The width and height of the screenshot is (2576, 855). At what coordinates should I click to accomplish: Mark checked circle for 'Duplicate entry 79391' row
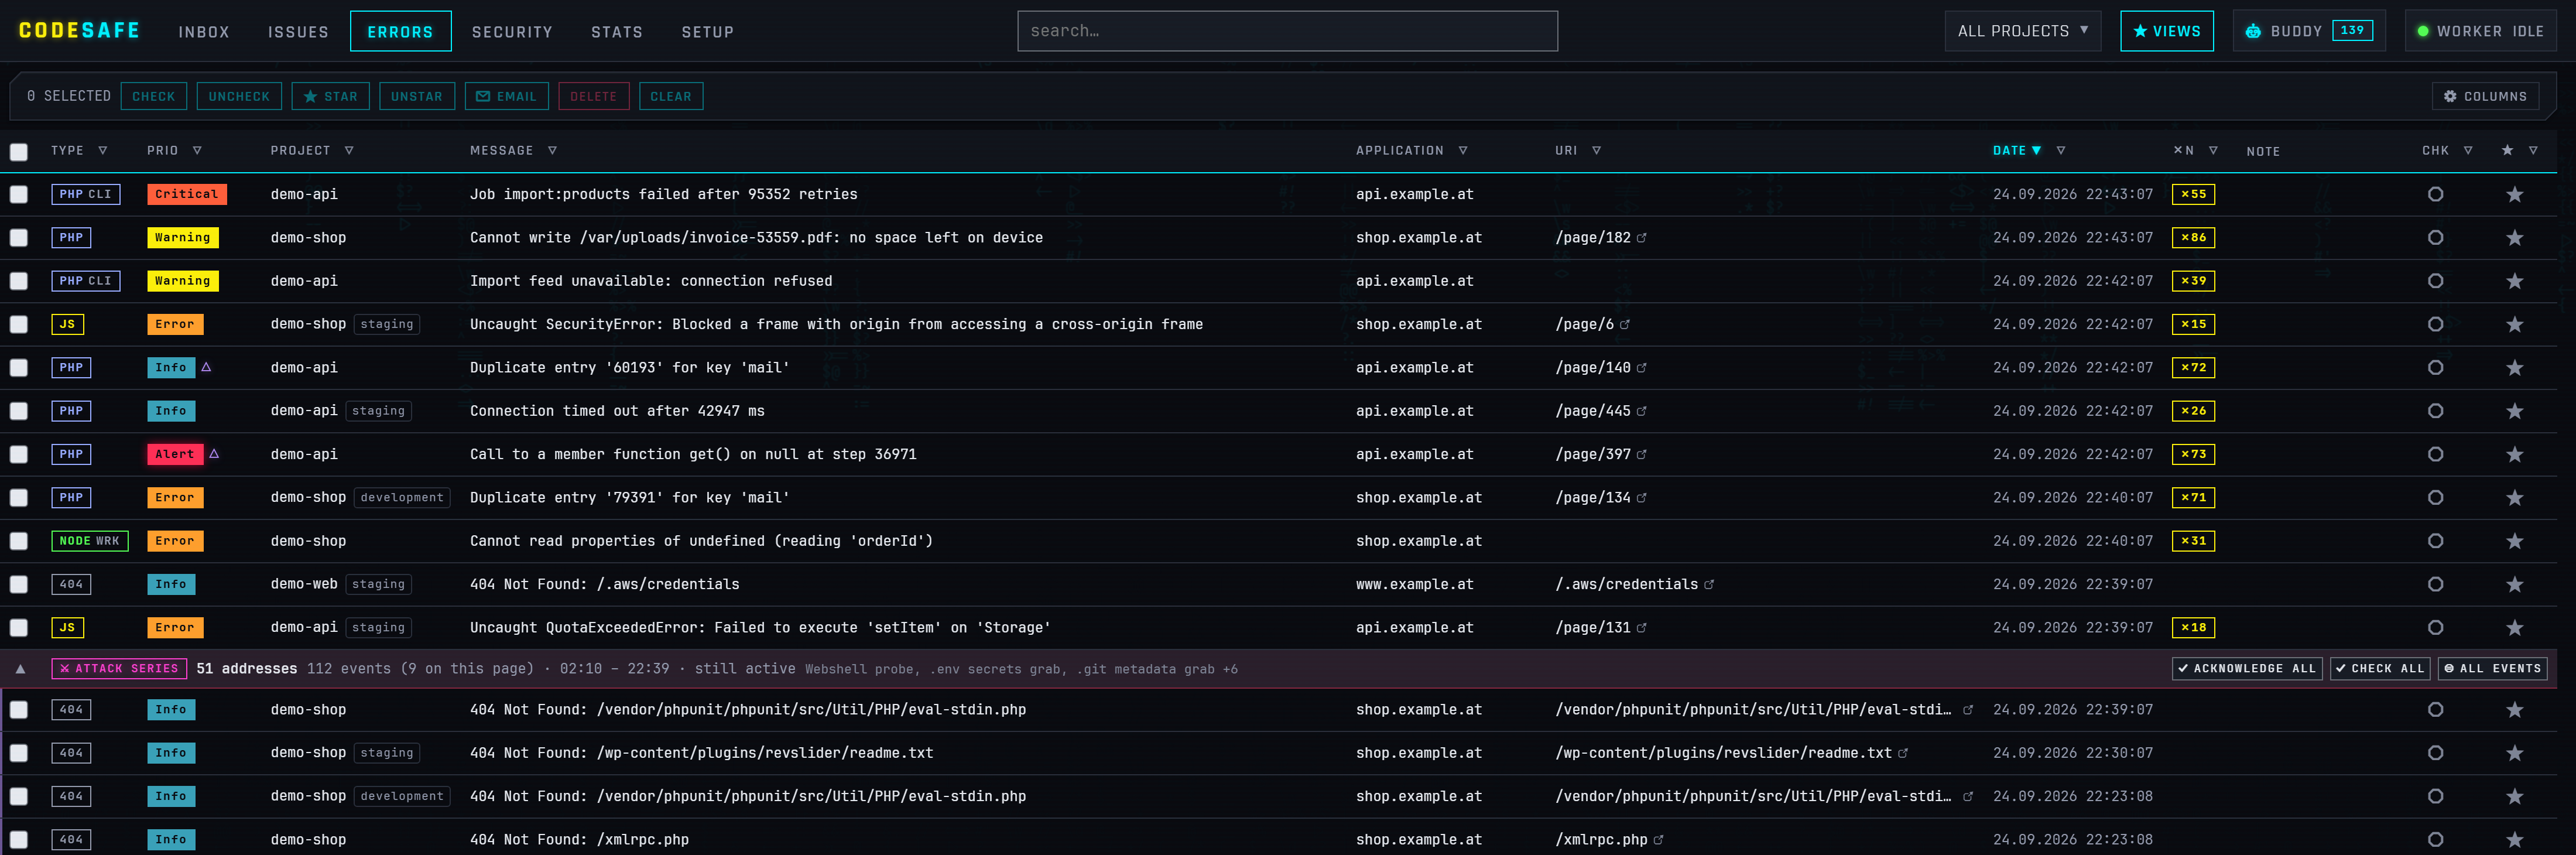[x=2435, y=498]
